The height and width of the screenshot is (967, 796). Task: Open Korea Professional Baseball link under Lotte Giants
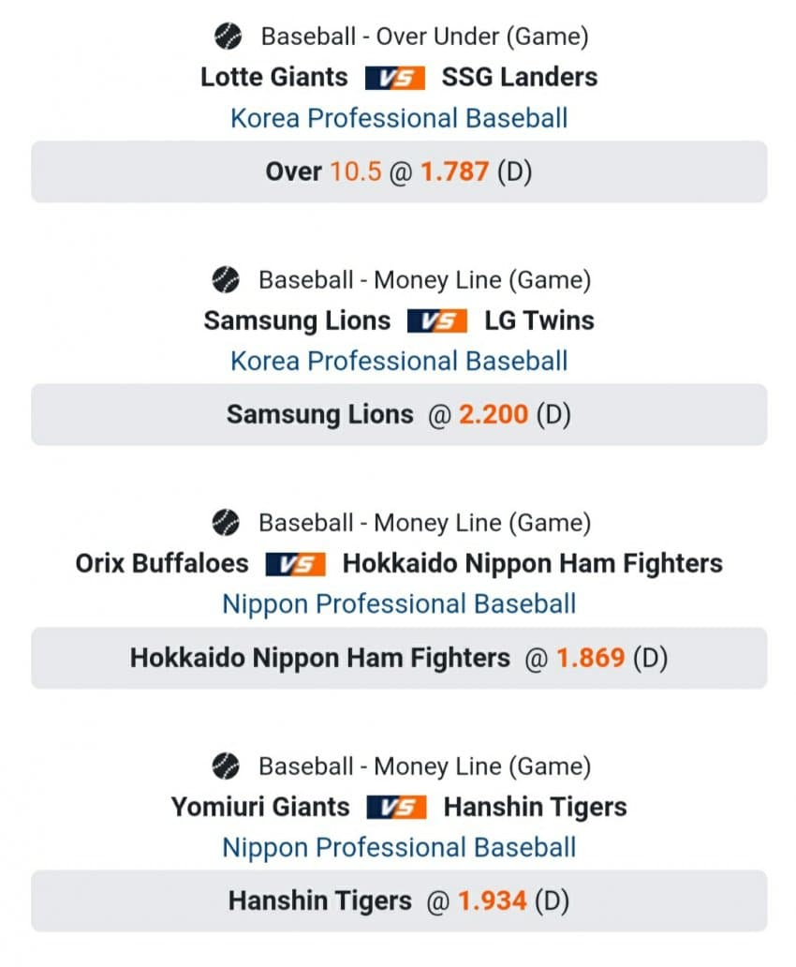click(x=399, y=119)
